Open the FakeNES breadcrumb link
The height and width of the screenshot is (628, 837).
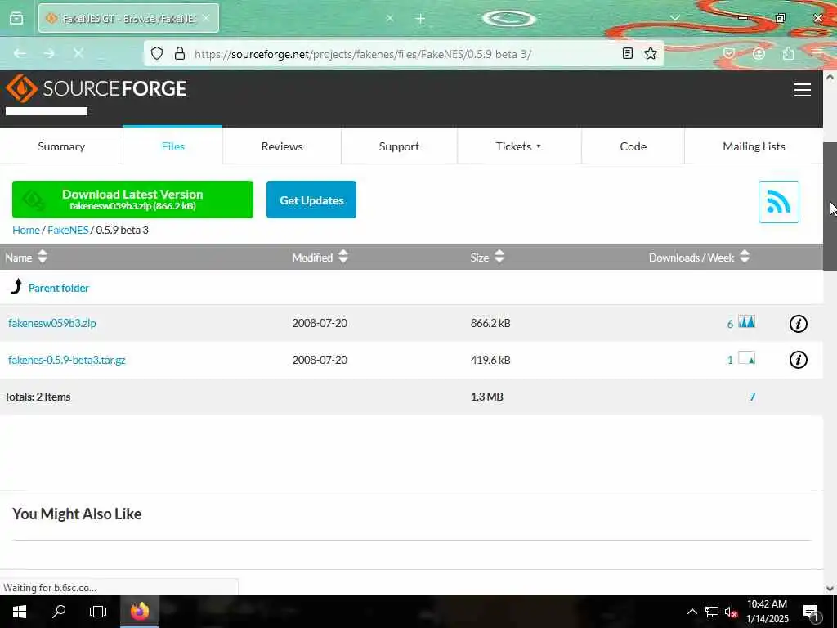68,230
